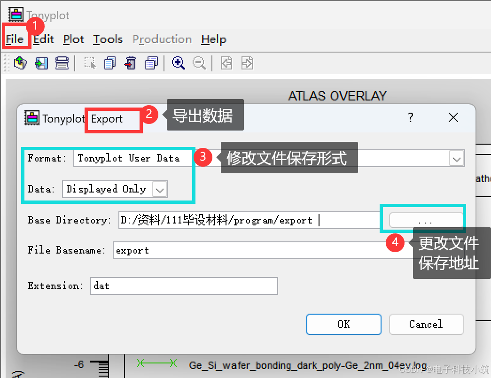Click the Extension field containing dat
Image resolution: width=491 pixels, height=378 pixels.
pos(184,286)
